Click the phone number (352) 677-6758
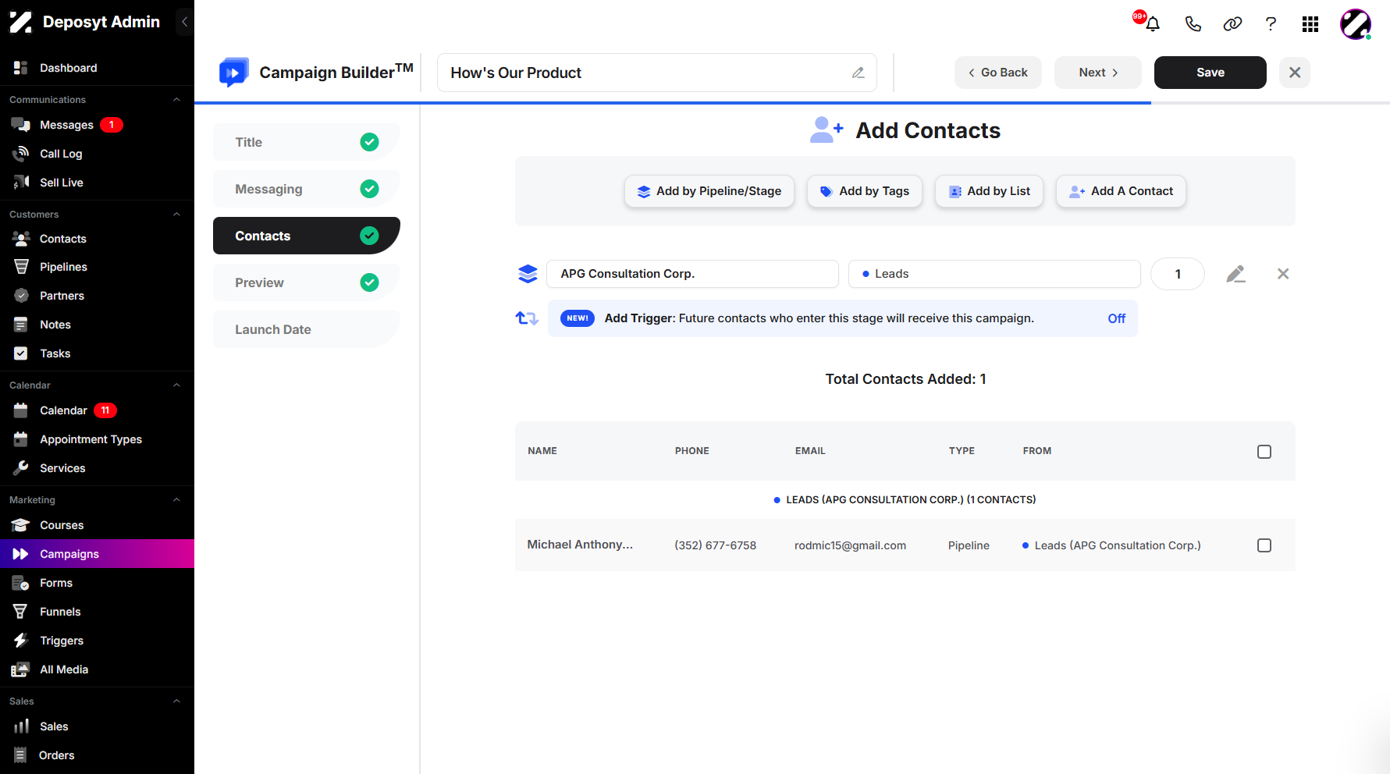This screenshot has height=774, width=1390. [x=715, y=545]
